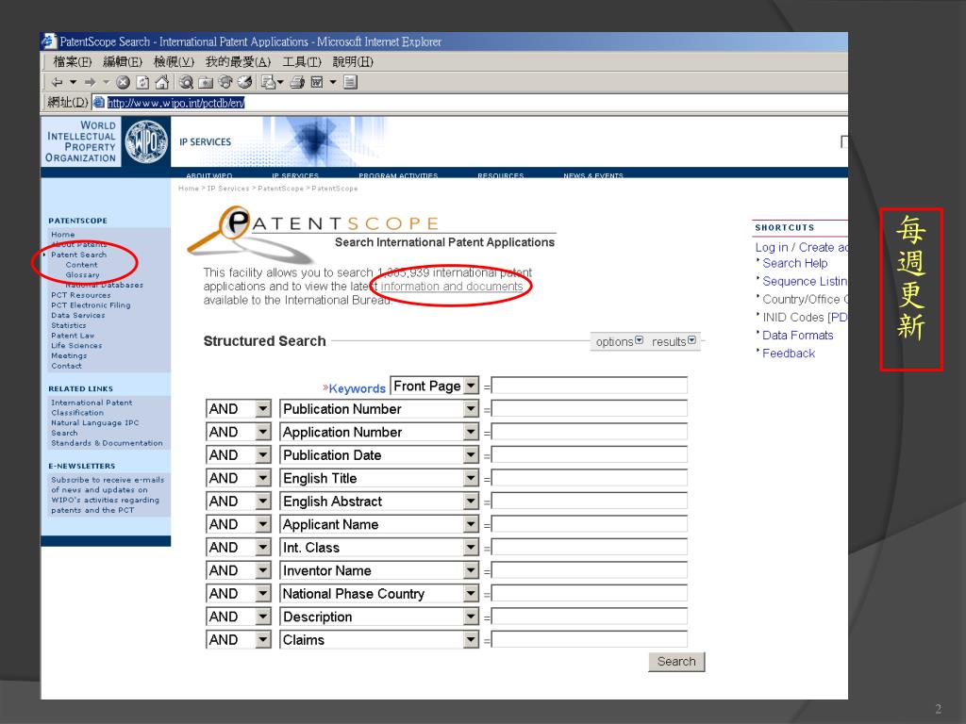966x724 pixels.
Task: Open the Sequence Listing shortcut
Action: tap(805, 281)
